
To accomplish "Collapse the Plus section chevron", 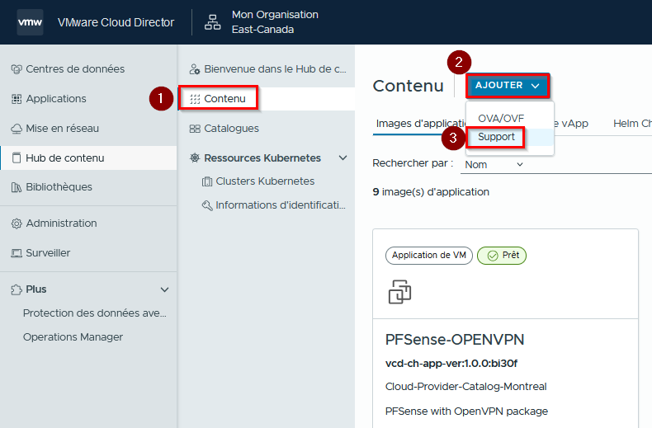I will (165, 289).
